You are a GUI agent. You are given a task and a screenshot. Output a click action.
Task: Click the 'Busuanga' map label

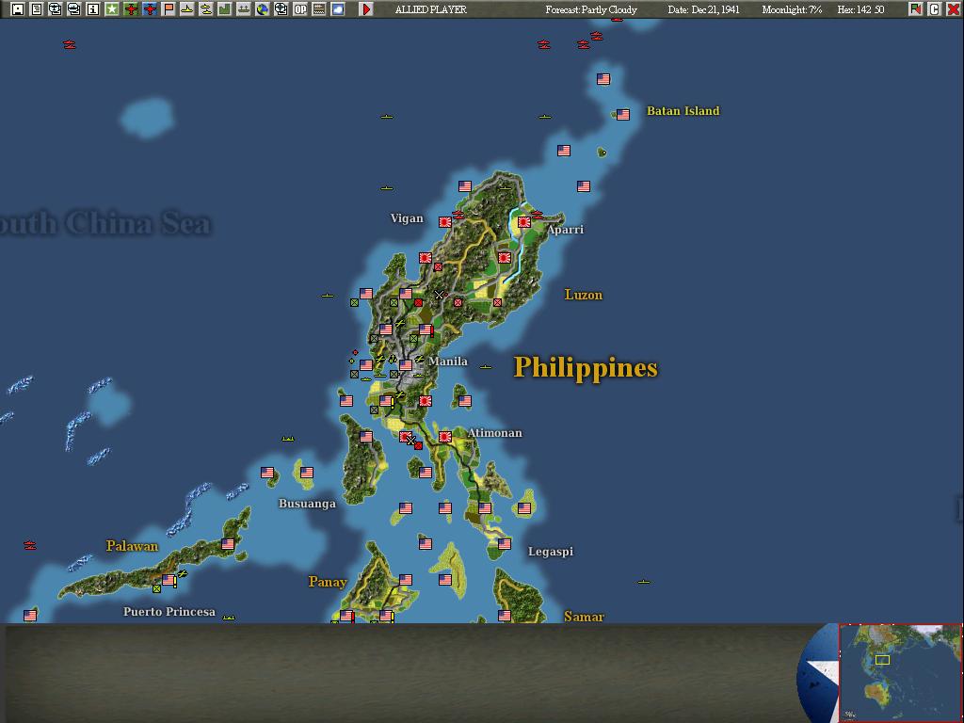click(308, 504)
